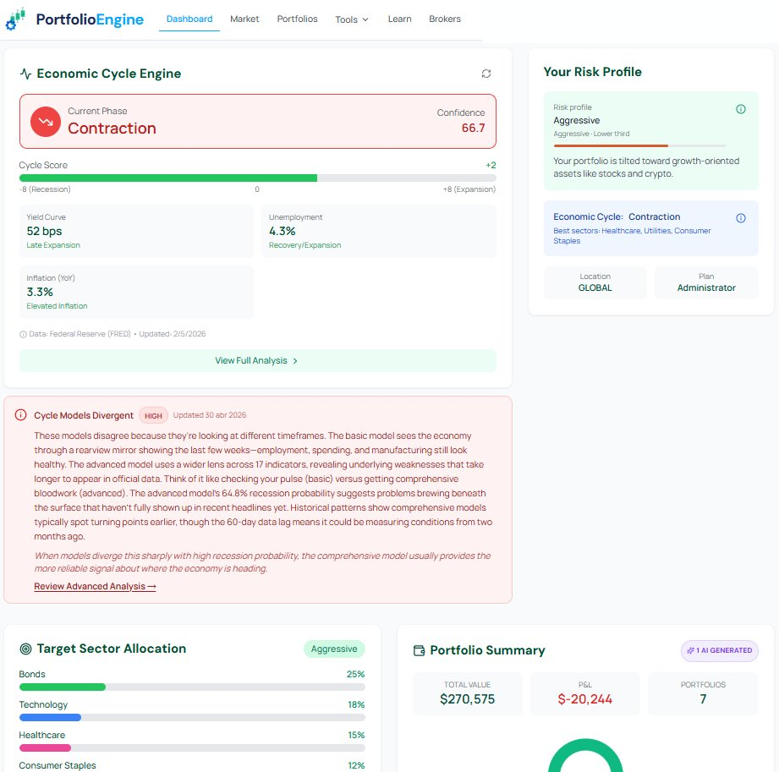This screenshot has width=779, height=772.
Task: Select the Inflation (YoY) 3.3% card
Action: (x=136, y=292)
